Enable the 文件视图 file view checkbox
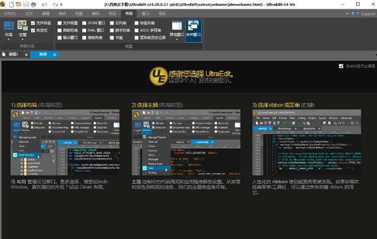Viewport: 377px width, 239px height. [60, 23]
